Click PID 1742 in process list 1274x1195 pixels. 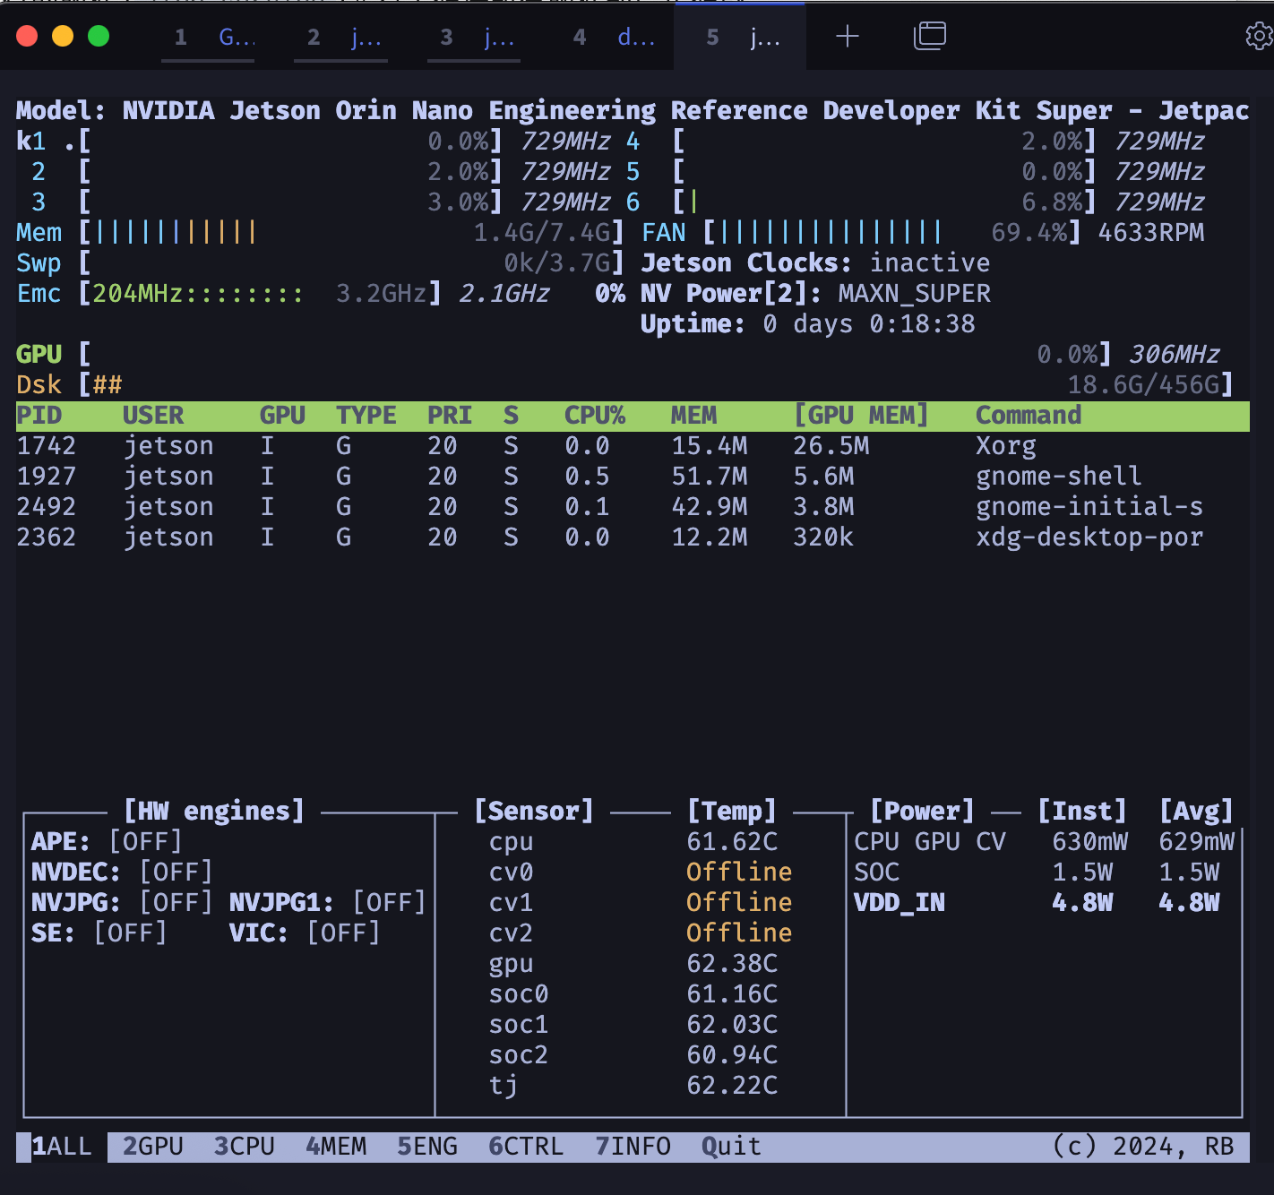(47, 446)
